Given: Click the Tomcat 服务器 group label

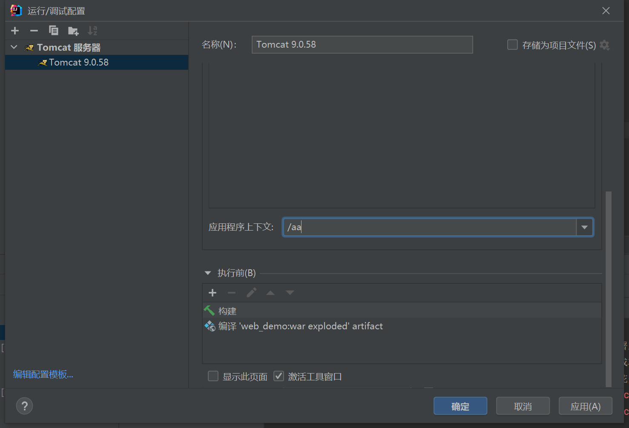Looking at the screenshot, I should 69,47.
